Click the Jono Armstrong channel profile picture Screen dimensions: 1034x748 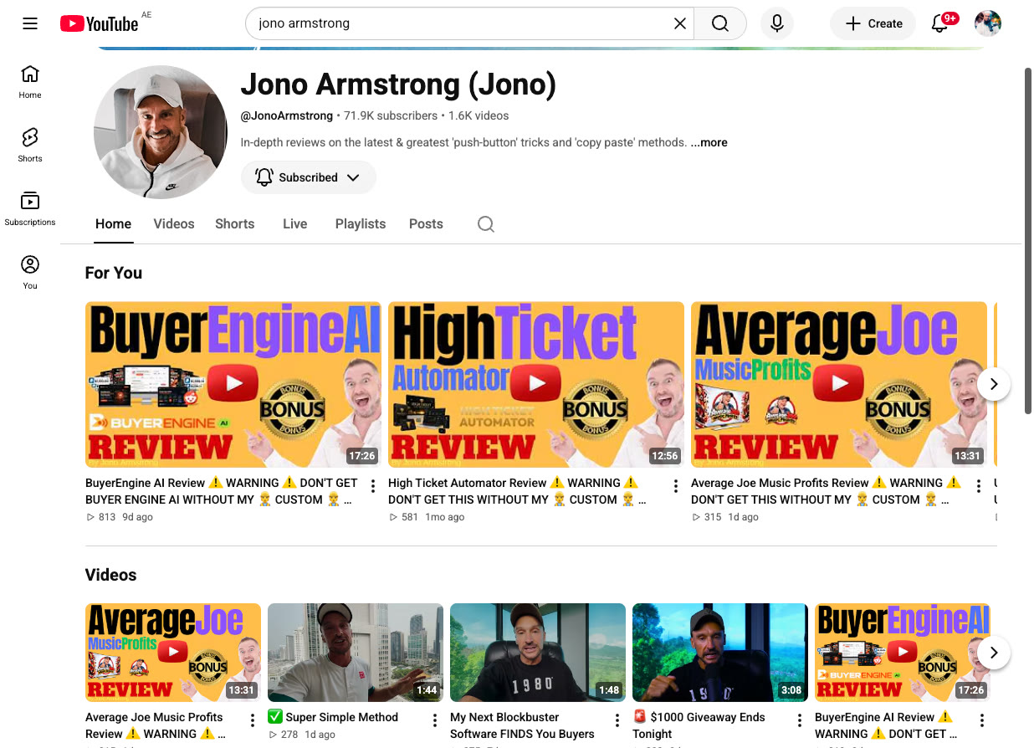coord(161,132)
